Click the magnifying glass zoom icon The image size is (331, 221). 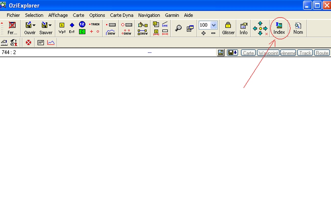tap(178, 28)
